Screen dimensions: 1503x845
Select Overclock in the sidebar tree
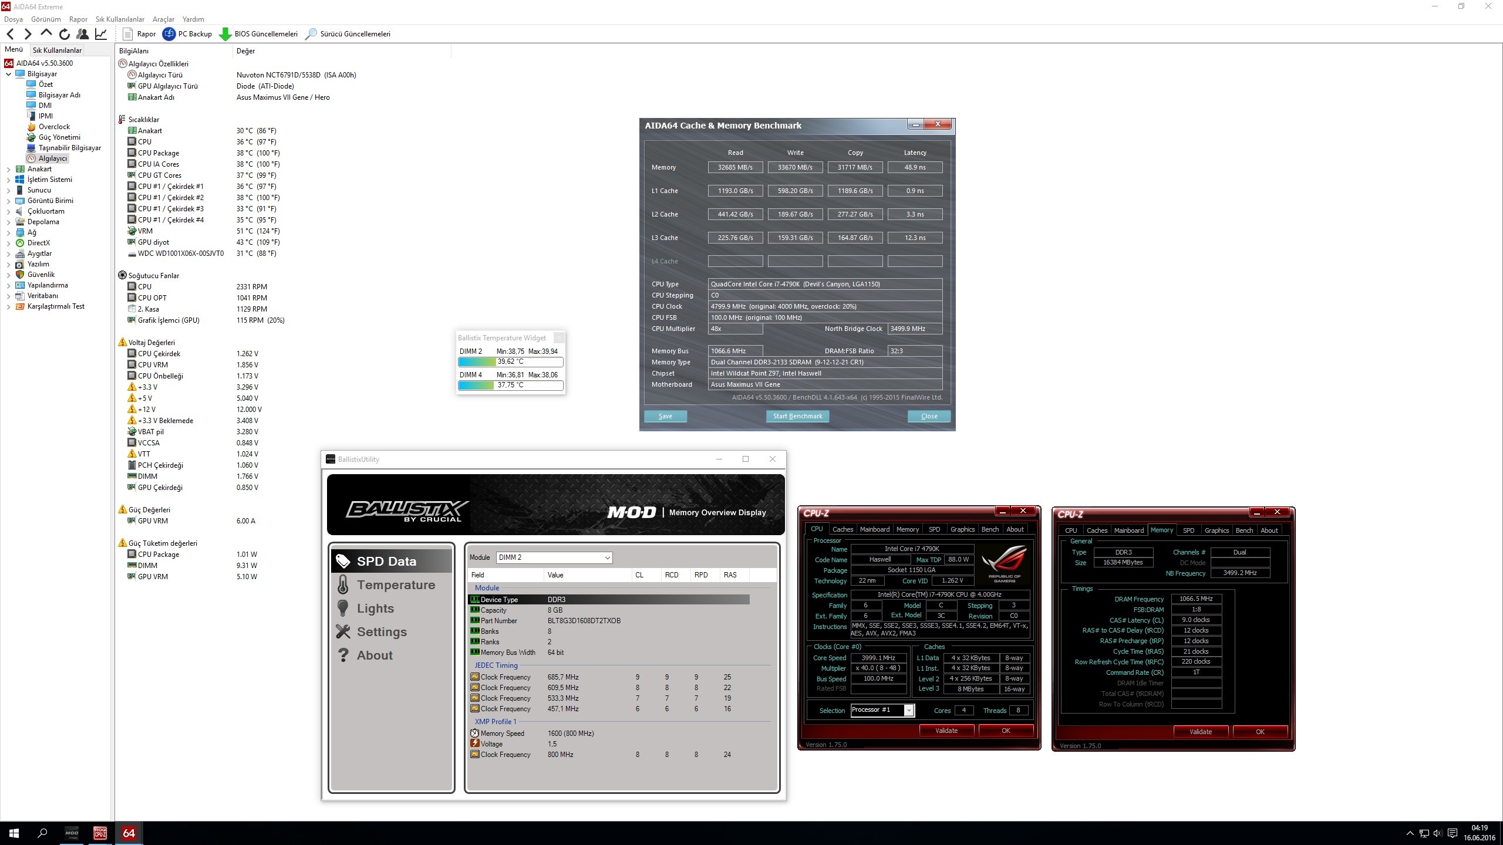pos(54,127)
